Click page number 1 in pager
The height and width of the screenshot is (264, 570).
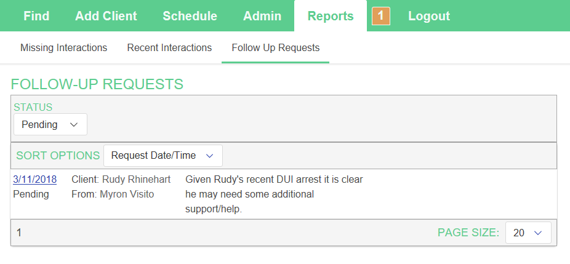19,233
